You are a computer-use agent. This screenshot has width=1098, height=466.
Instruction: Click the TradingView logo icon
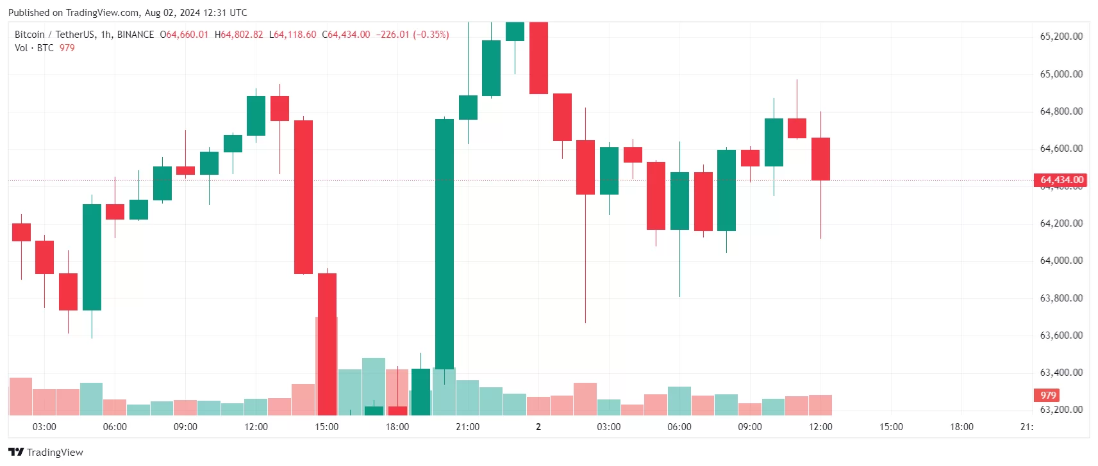click(16, 452)
